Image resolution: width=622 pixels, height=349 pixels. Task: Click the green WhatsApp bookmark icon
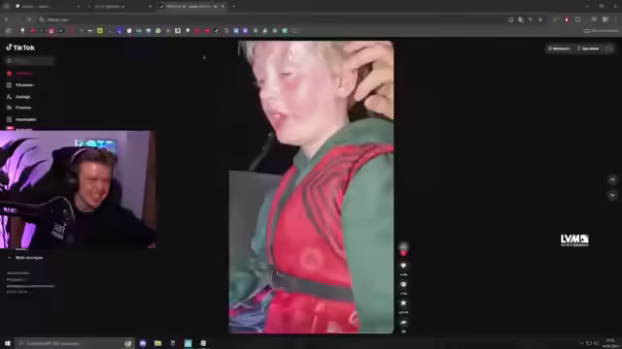(x=158, y=30)
